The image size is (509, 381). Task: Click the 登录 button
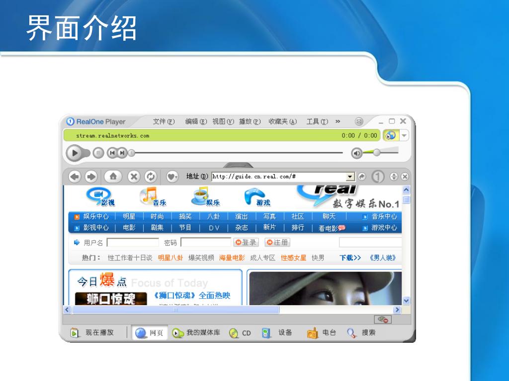click(x=246, y=242)
